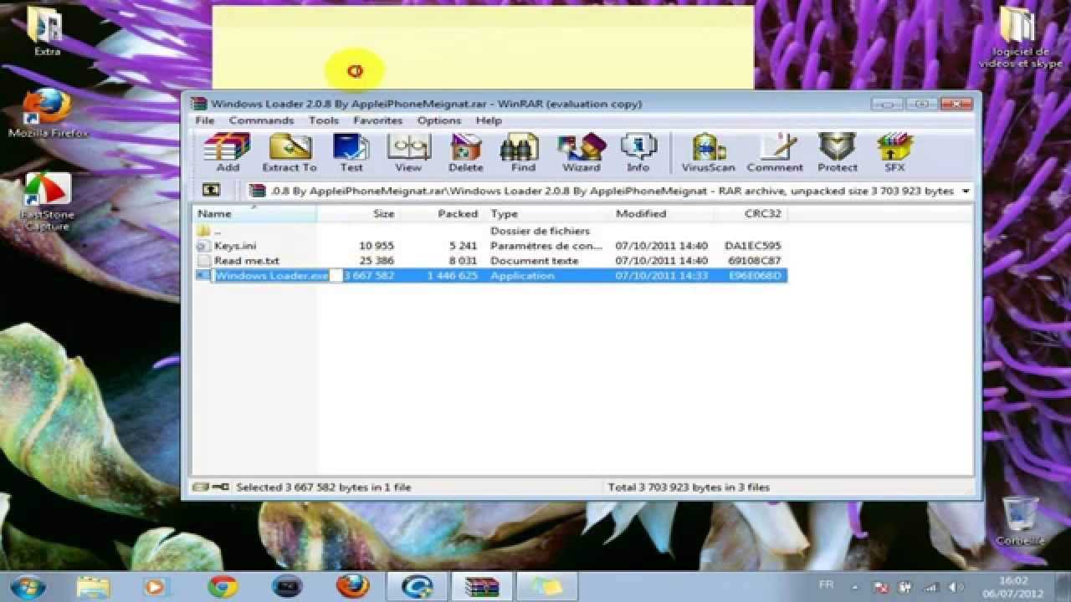Open Firefox from the taskbar

(x=352, y=586)
